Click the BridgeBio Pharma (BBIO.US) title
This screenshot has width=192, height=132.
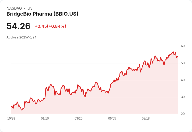click(42, 14)
